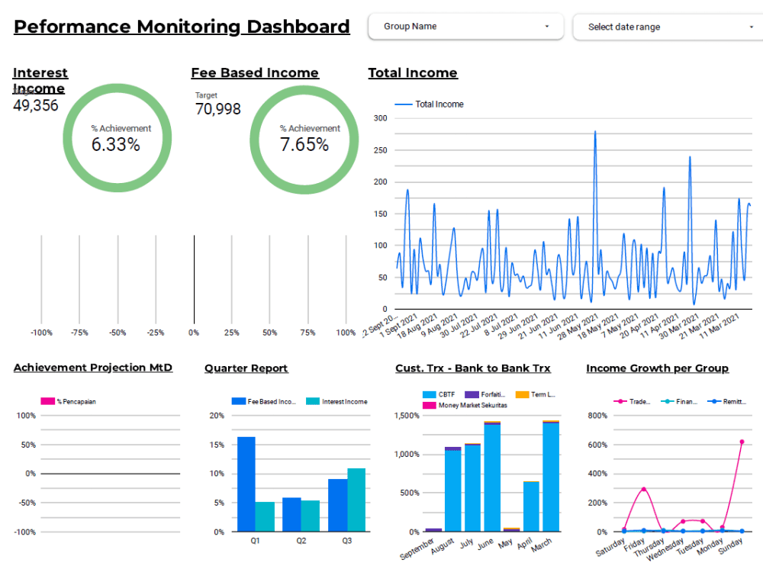Click the 7.65% achievement gauge
This screenshot has height=572, width=763.
pos(304,137)
